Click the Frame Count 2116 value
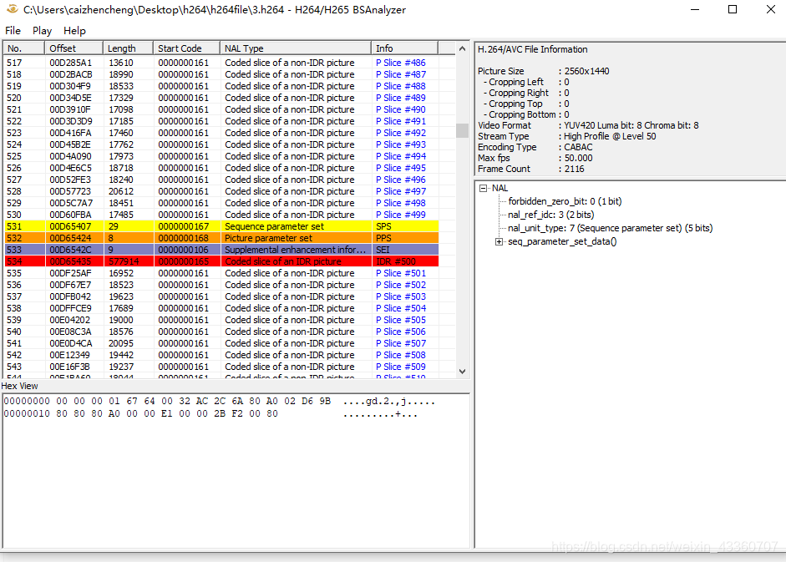The width and height of the screenshot is (786, 562). [x=574, y=169]
